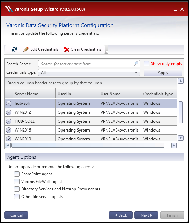Viewport: 189px width, 223px height.
Task: Tick the Show only empty checkbox
Action: (146, 64)
